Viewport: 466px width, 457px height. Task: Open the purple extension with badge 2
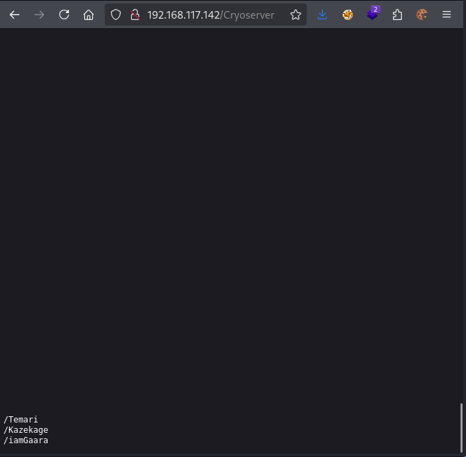point(373,14)
